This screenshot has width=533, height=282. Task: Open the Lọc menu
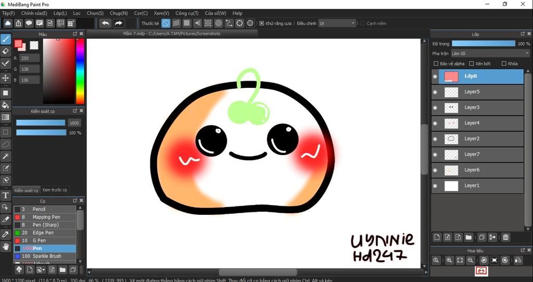[x=77, y=13]
